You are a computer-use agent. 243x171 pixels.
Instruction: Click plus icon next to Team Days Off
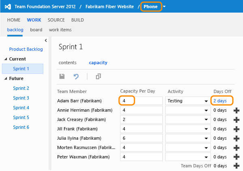(237, 166)
